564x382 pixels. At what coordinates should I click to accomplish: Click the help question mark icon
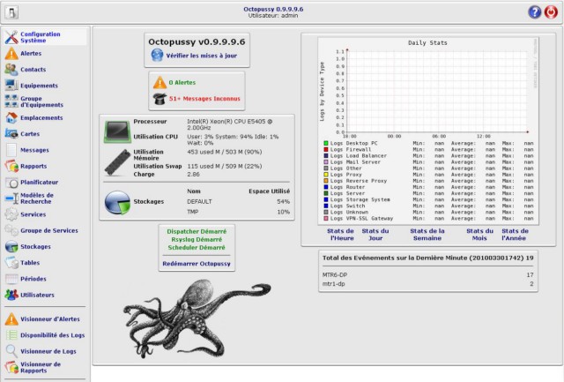(535, 11)
